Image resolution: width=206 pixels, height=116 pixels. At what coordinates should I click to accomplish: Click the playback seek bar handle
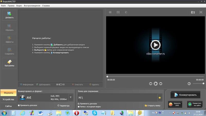click(x=107, y=77)
